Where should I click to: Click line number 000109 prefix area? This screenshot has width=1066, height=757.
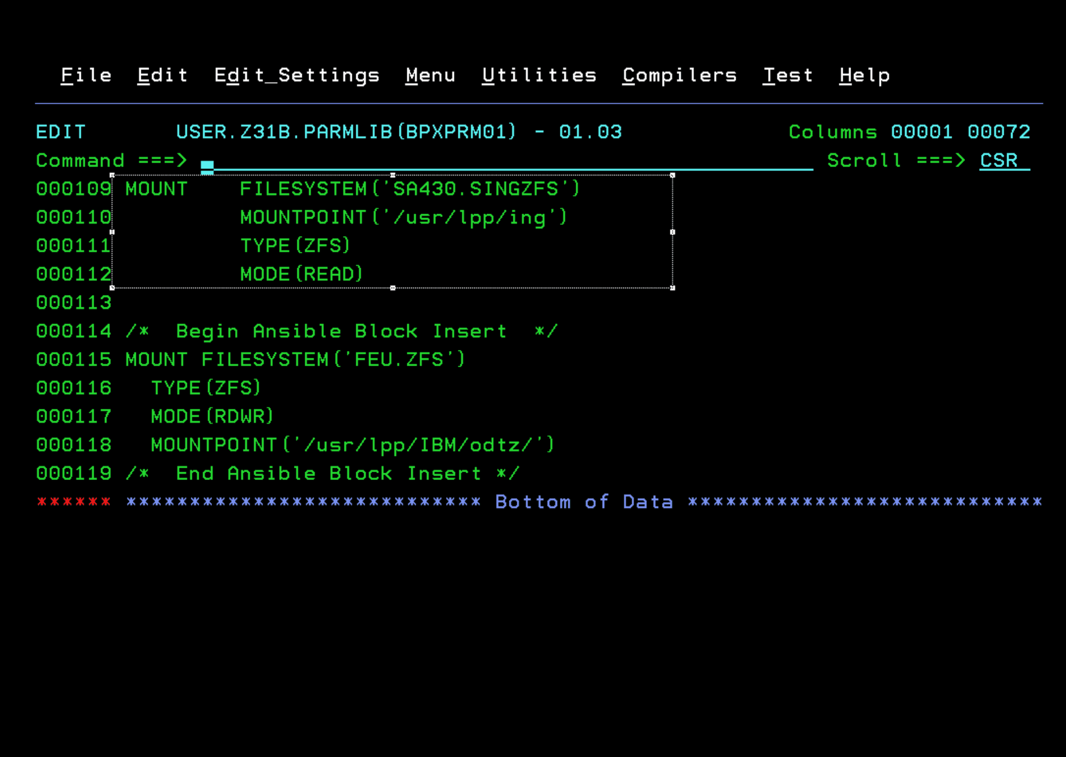click(73, 189)
